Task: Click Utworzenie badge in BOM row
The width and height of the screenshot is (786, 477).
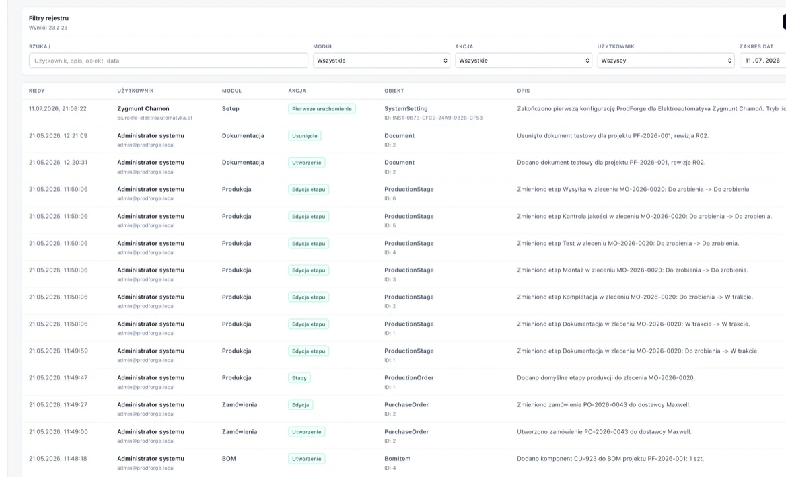Action: [x=307, y=459]
